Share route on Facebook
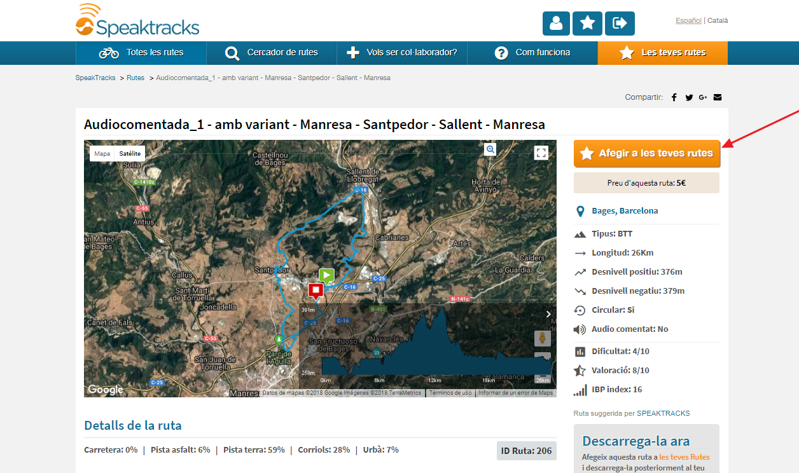This screenshot has height=473, width=799. (674, 97)
